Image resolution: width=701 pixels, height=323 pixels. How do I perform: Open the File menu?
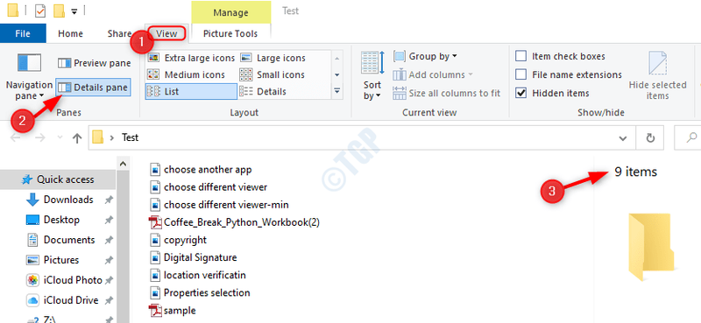tap(23, 33)
